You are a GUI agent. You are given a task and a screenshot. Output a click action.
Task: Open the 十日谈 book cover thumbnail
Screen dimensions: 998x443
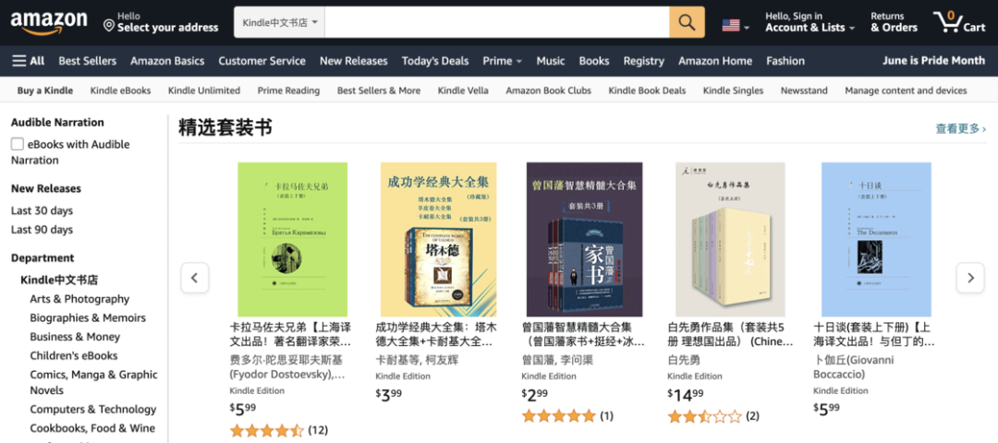[x=876, y=240]
